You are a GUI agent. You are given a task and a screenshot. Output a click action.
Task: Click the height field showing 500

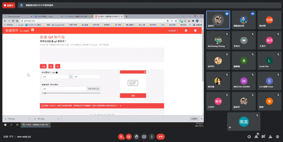[86, 77]
